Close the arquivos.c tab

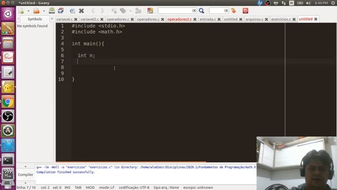click(266, 19)
